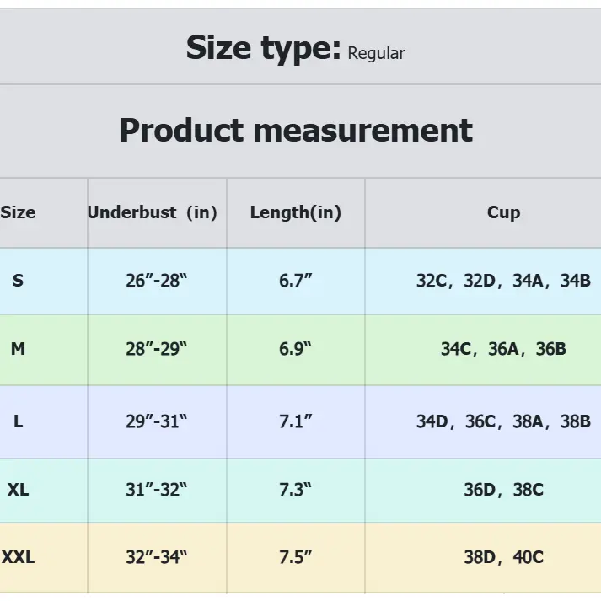Select the M size row label
Image resolution: width=601 pixels, height=601 pixels.
tap(19, 348)
